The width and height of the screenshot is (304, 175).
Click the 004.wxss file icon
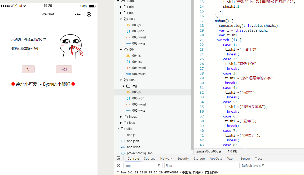pyautogui.click(x=128, y=74)
